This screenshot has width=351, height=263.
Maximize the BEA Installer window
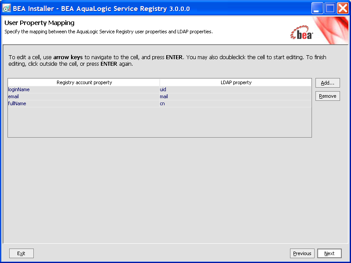[330, 8]
